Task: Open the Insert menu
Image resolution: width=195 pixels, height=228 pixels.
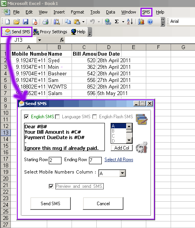Action: coord(59,12)
